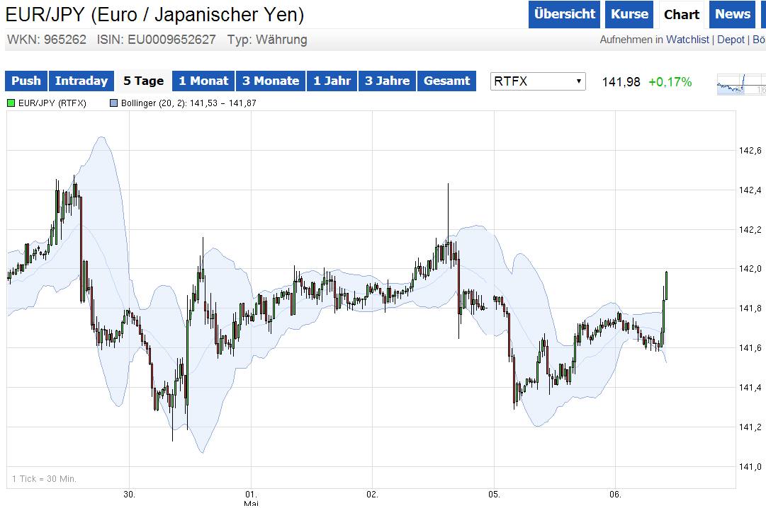Switch to the 1 Monat chart view
The height and width of the screenshot is (508, 766).
coord(203,81)
